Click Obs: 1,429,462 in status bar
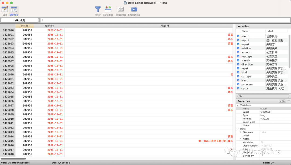 (61, 163)
